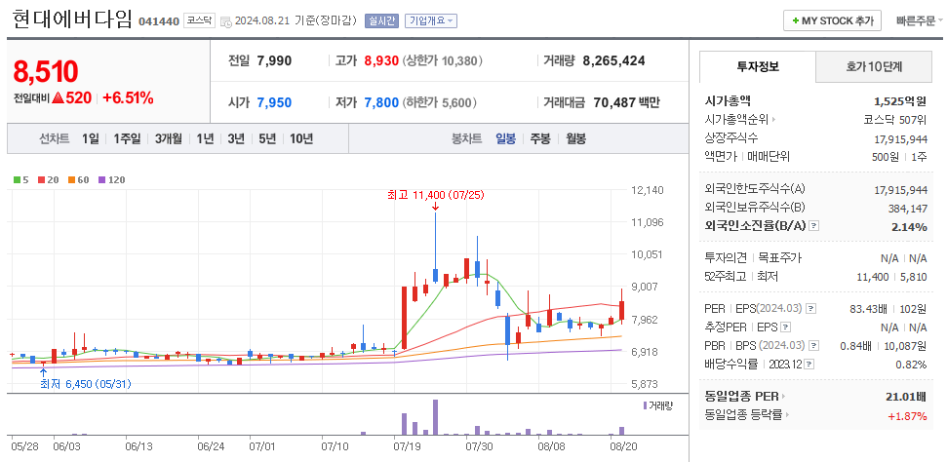Click the current price 8,510

tap(46, 72)
